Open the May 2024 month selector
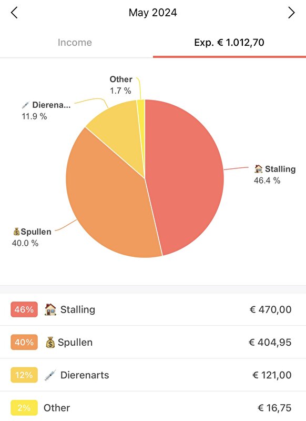The width and height of the screenshot is (306, 421). click(x=153, y=13)
